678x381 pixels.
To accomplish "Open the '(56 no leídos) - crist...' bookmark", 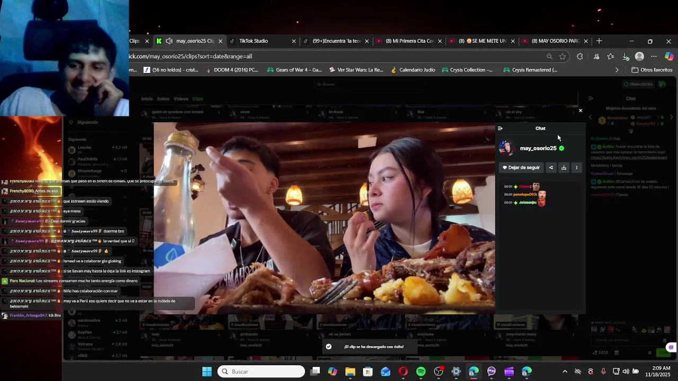I will point(170,70).
